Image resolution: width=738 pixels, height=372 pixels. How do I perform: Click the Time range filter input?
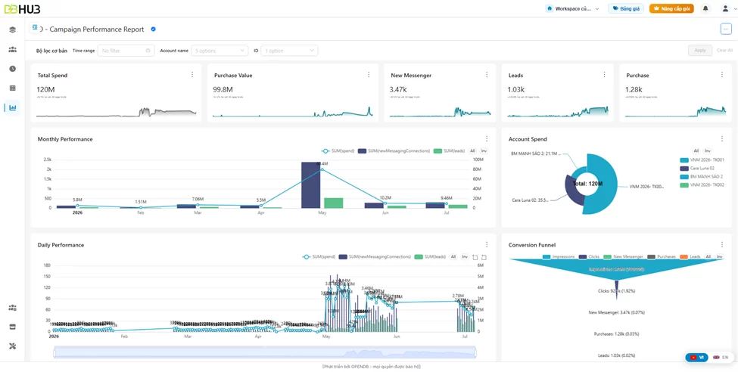coord(126,51)
